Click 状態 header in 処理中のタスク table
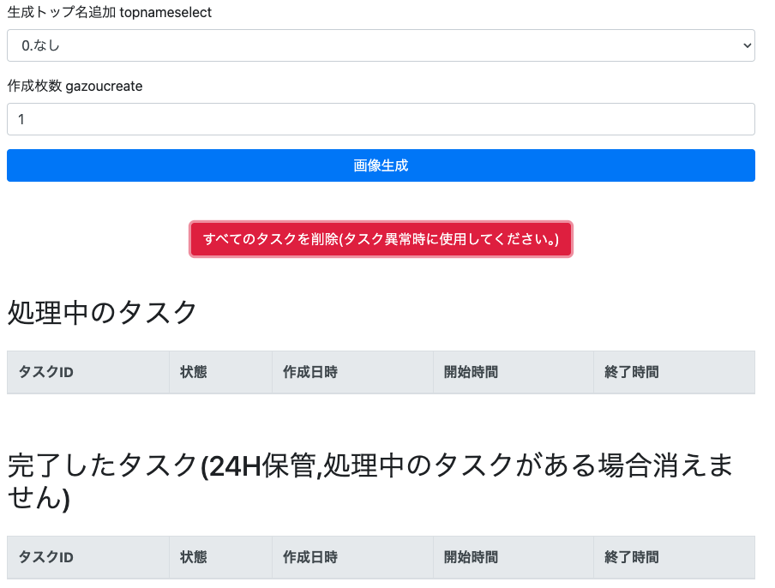 click(x=193, y=372)
